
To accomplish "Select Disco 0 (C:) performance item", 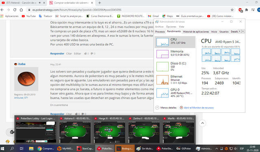I will pyautogui.click(x=175, y=67).
